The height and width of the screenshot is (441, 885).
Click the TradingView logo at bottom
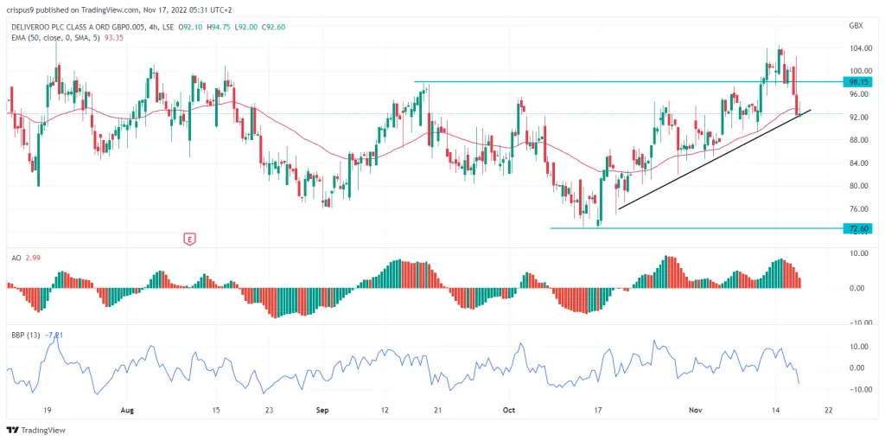36,431
